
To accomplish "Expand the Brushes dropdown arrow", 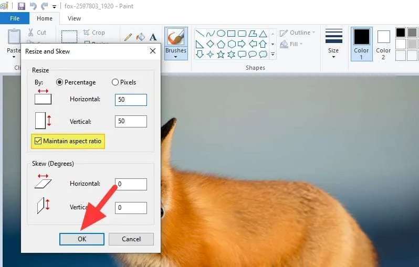I will (175, 57).
